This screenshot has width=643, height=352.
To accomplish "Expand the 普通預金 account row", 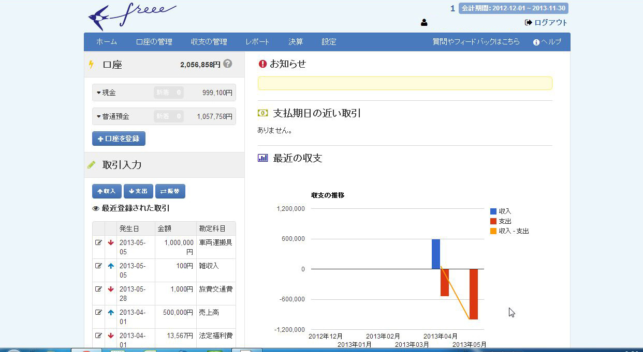I will [x=164, y=116].
